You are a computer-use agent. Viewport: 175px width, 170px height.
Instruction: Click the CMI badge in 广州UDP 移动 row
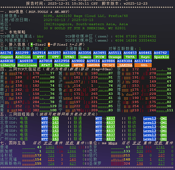coord(164,139)
